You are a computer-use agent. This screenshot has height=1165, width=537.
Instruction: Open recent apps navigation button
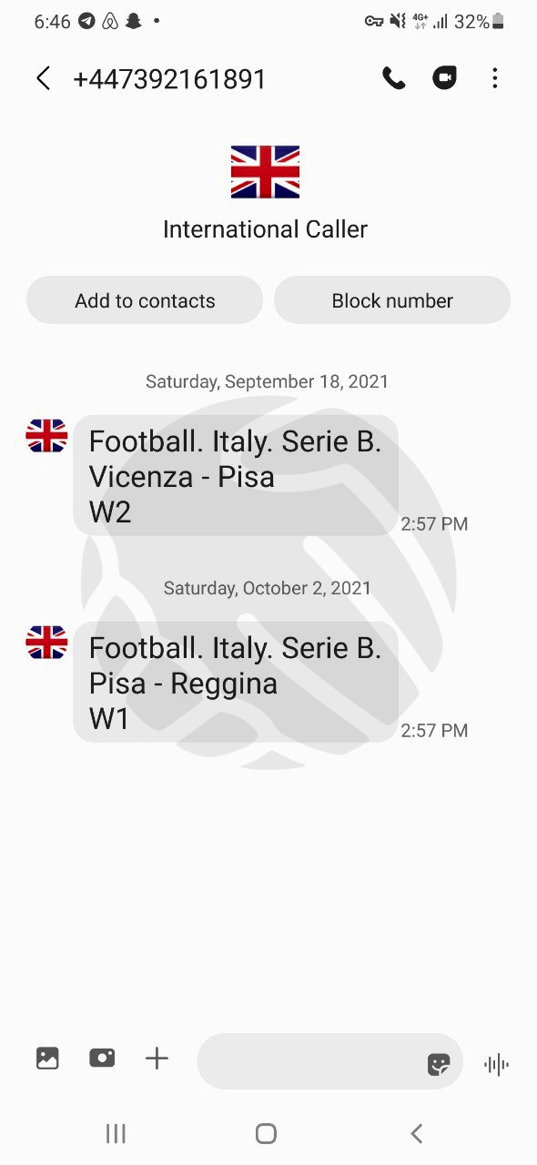(x=116, y=1133)
